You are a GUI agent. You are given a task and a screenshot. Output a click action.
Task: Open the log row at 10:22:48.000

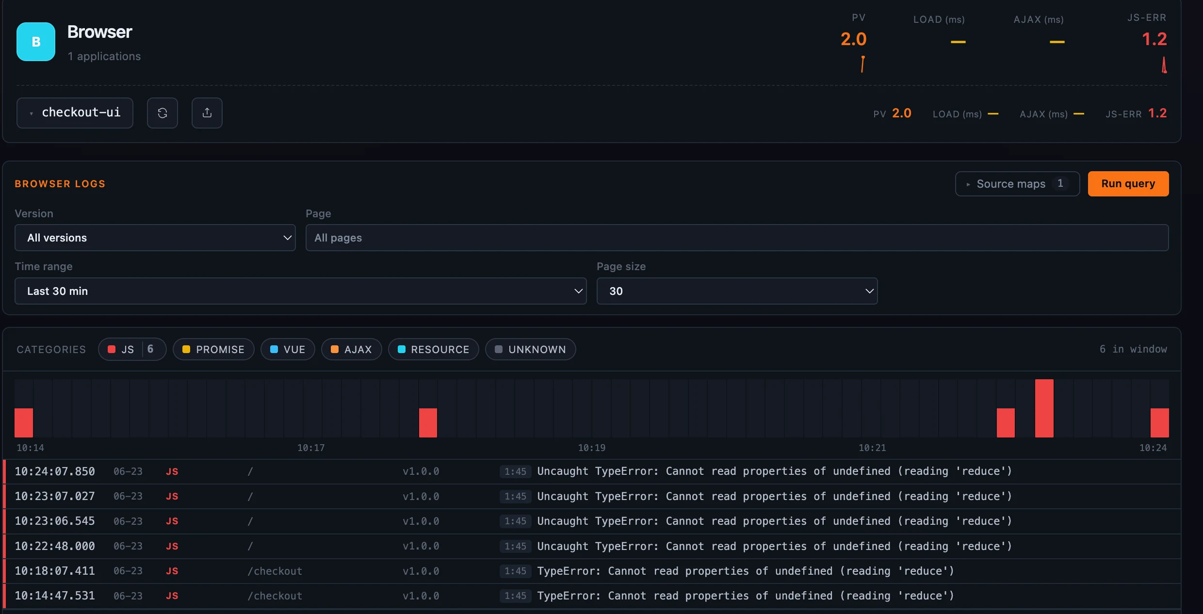pos(592,547)
